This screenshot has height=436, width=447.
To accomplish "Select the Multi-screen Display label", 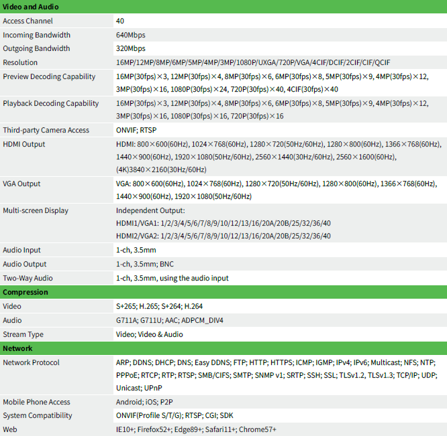I will click(36, 211).
